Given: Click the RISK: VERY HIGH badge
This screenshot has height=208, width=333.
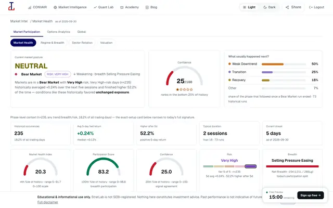Looking at the screenshot, I should (58, 74).
